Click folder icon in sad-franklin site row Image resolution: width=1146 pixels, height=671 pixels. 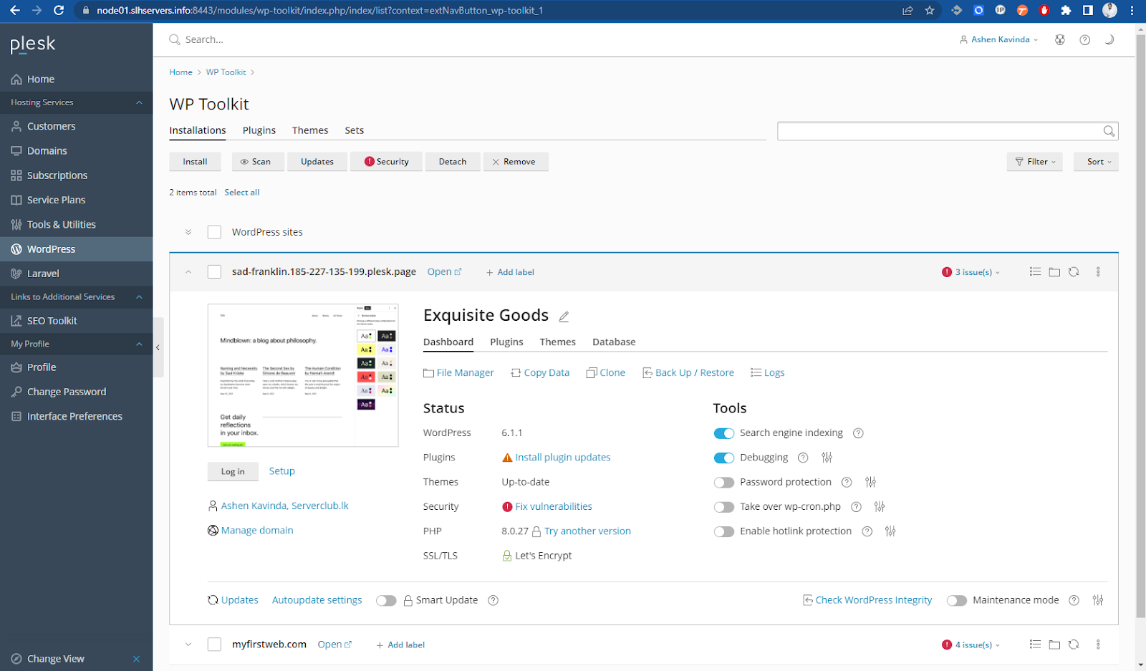pyautogui.click(x=1054, y=272)
